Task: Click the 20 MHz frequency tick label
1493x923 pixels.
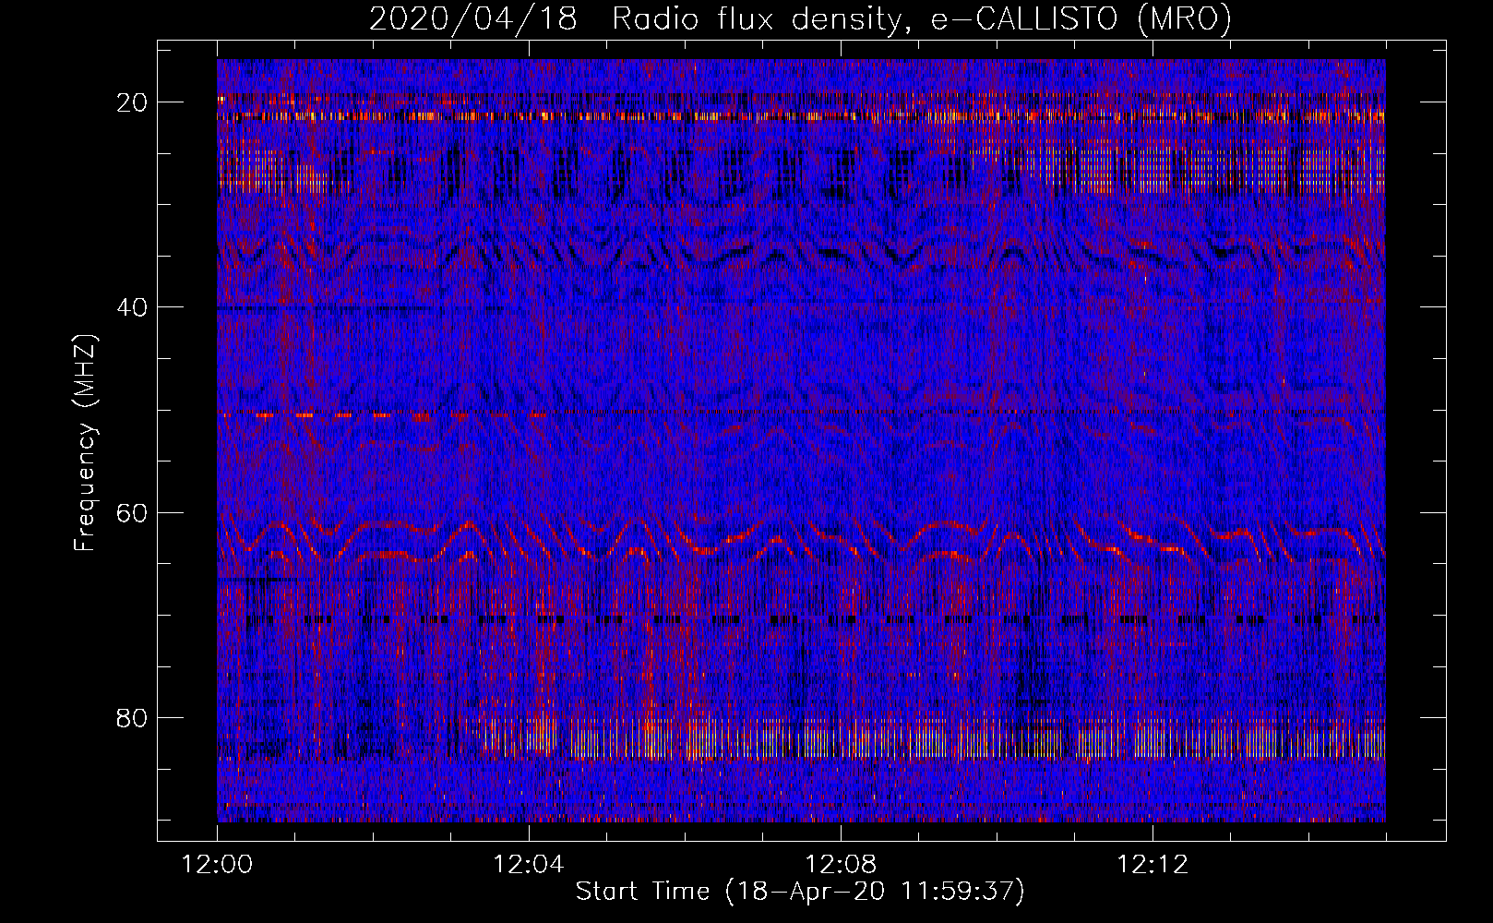Action: pos(133,102)
